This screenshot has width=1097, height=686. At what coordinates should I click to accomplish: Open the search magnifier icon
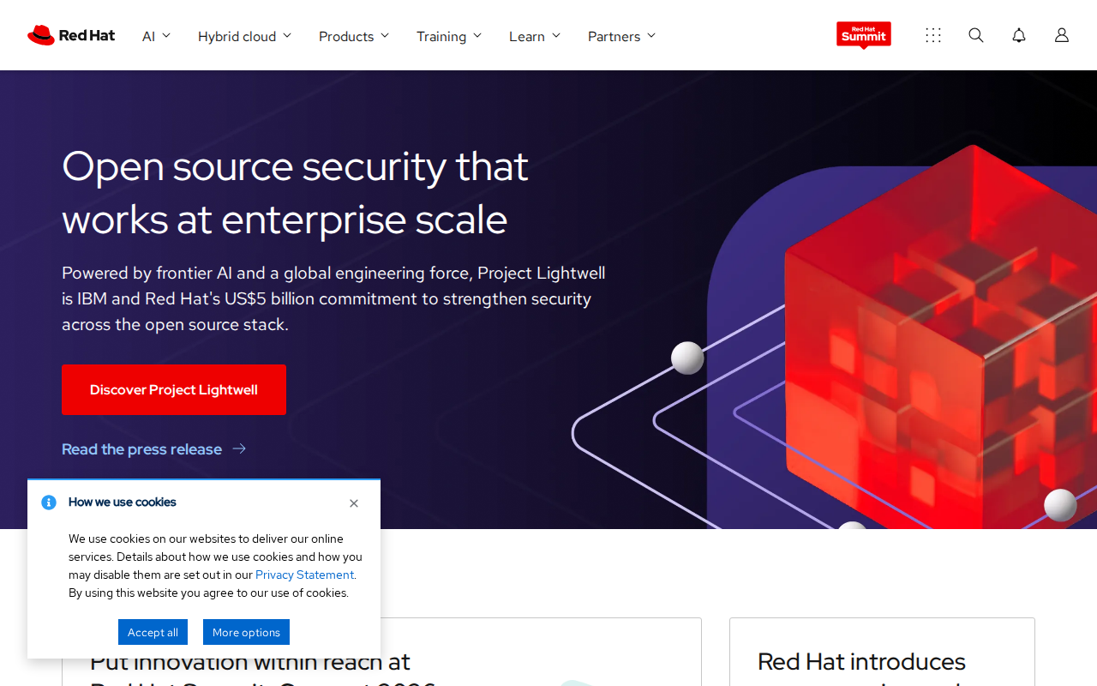click(976, 35)
